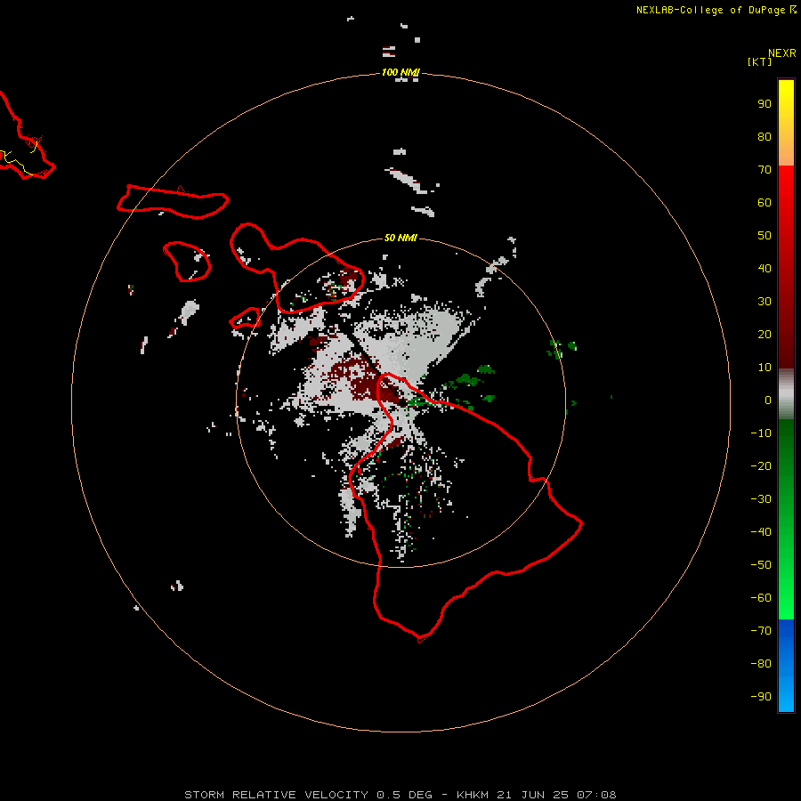
Task: Click the 0 tick label on the velocity scale
Action: [768, 400]
